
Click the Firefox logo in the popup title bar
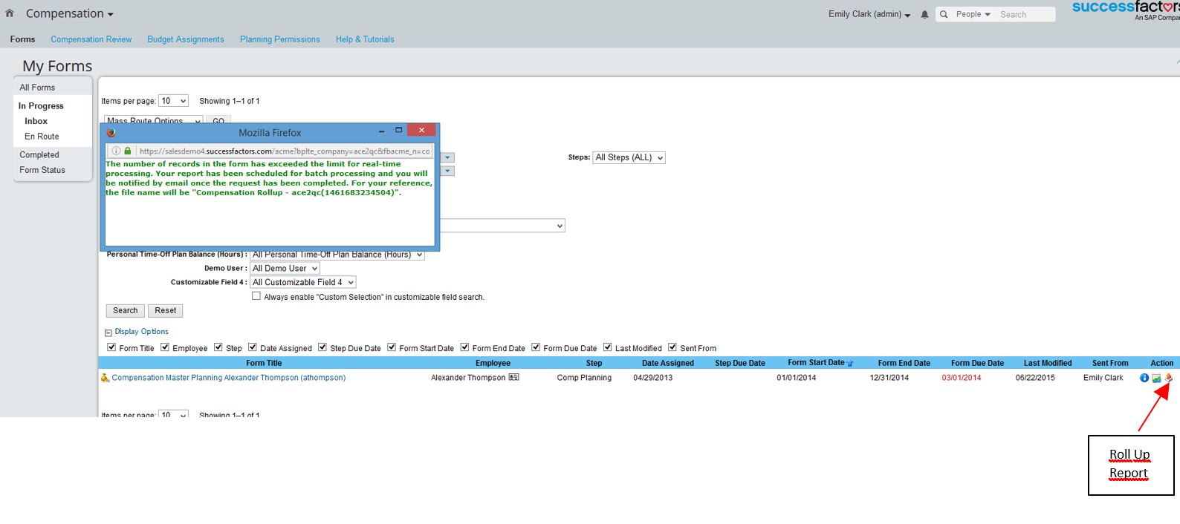click(111, 132)
